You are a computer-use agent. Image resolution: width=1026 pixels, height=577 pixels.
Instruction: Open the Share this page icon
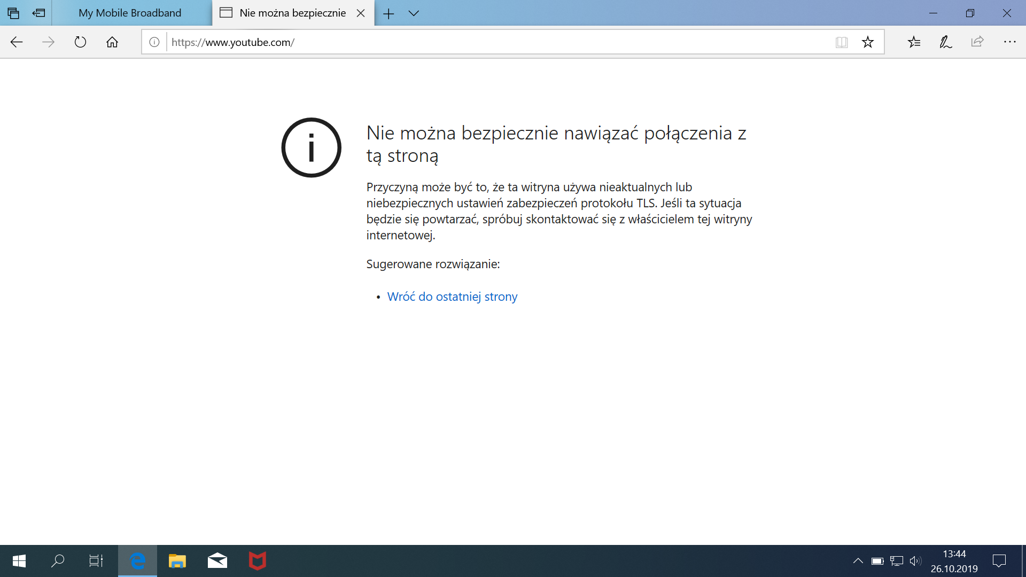(x=977, y=42)
